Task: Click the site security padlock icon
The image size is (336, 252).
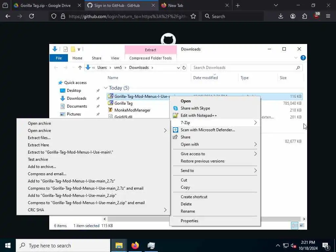Action: [x=63, y=16]
